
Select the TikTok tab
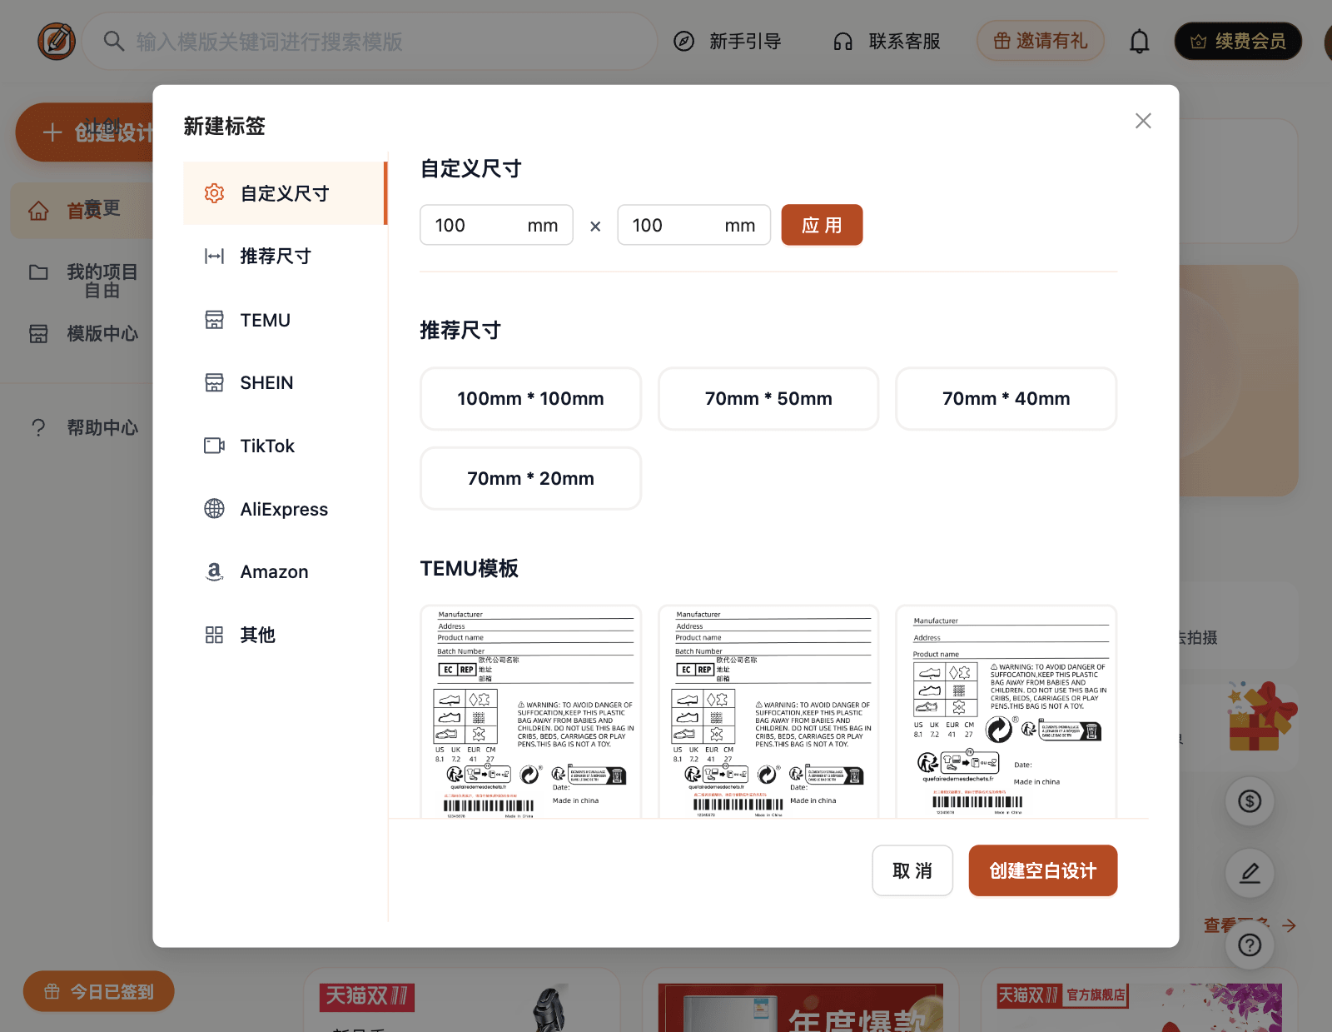[x=286, y=446]
